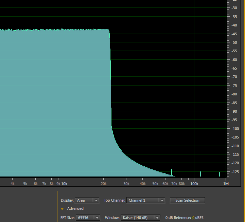Click the 4k frequency axis label
The width and height of the screenshot is (245, 222).
click(13, 184)
